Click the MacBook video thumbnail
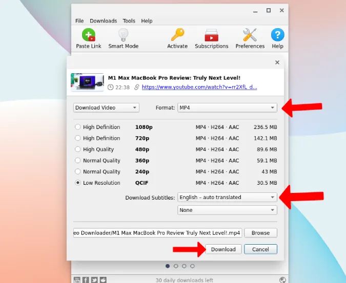Screen dimensions: 346x283 87,82
